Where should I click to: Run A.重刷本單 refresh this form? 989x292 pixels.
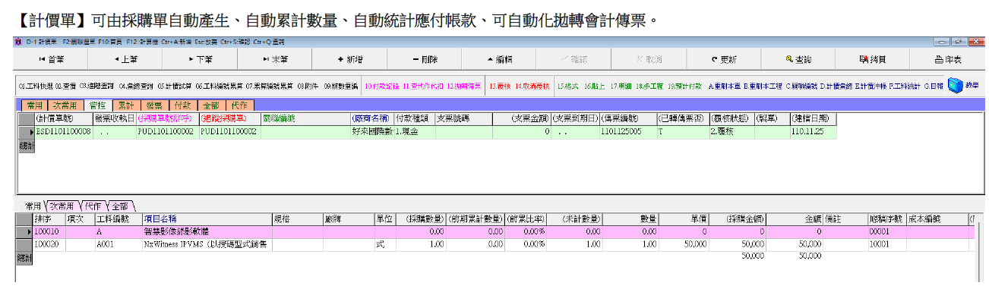tap(725, 86)
